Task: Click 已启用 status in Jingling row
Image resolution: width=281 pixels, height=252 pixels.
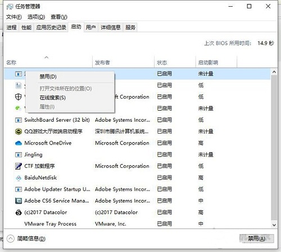Action: (x=164, y=155)
